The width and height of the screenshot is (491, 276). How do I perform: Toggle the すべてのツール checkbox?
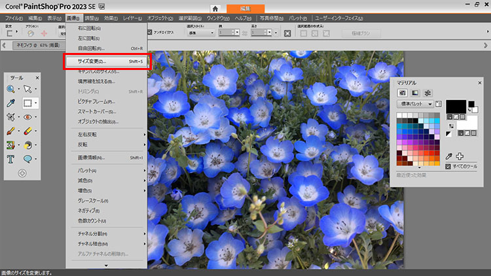click(448, 167)
